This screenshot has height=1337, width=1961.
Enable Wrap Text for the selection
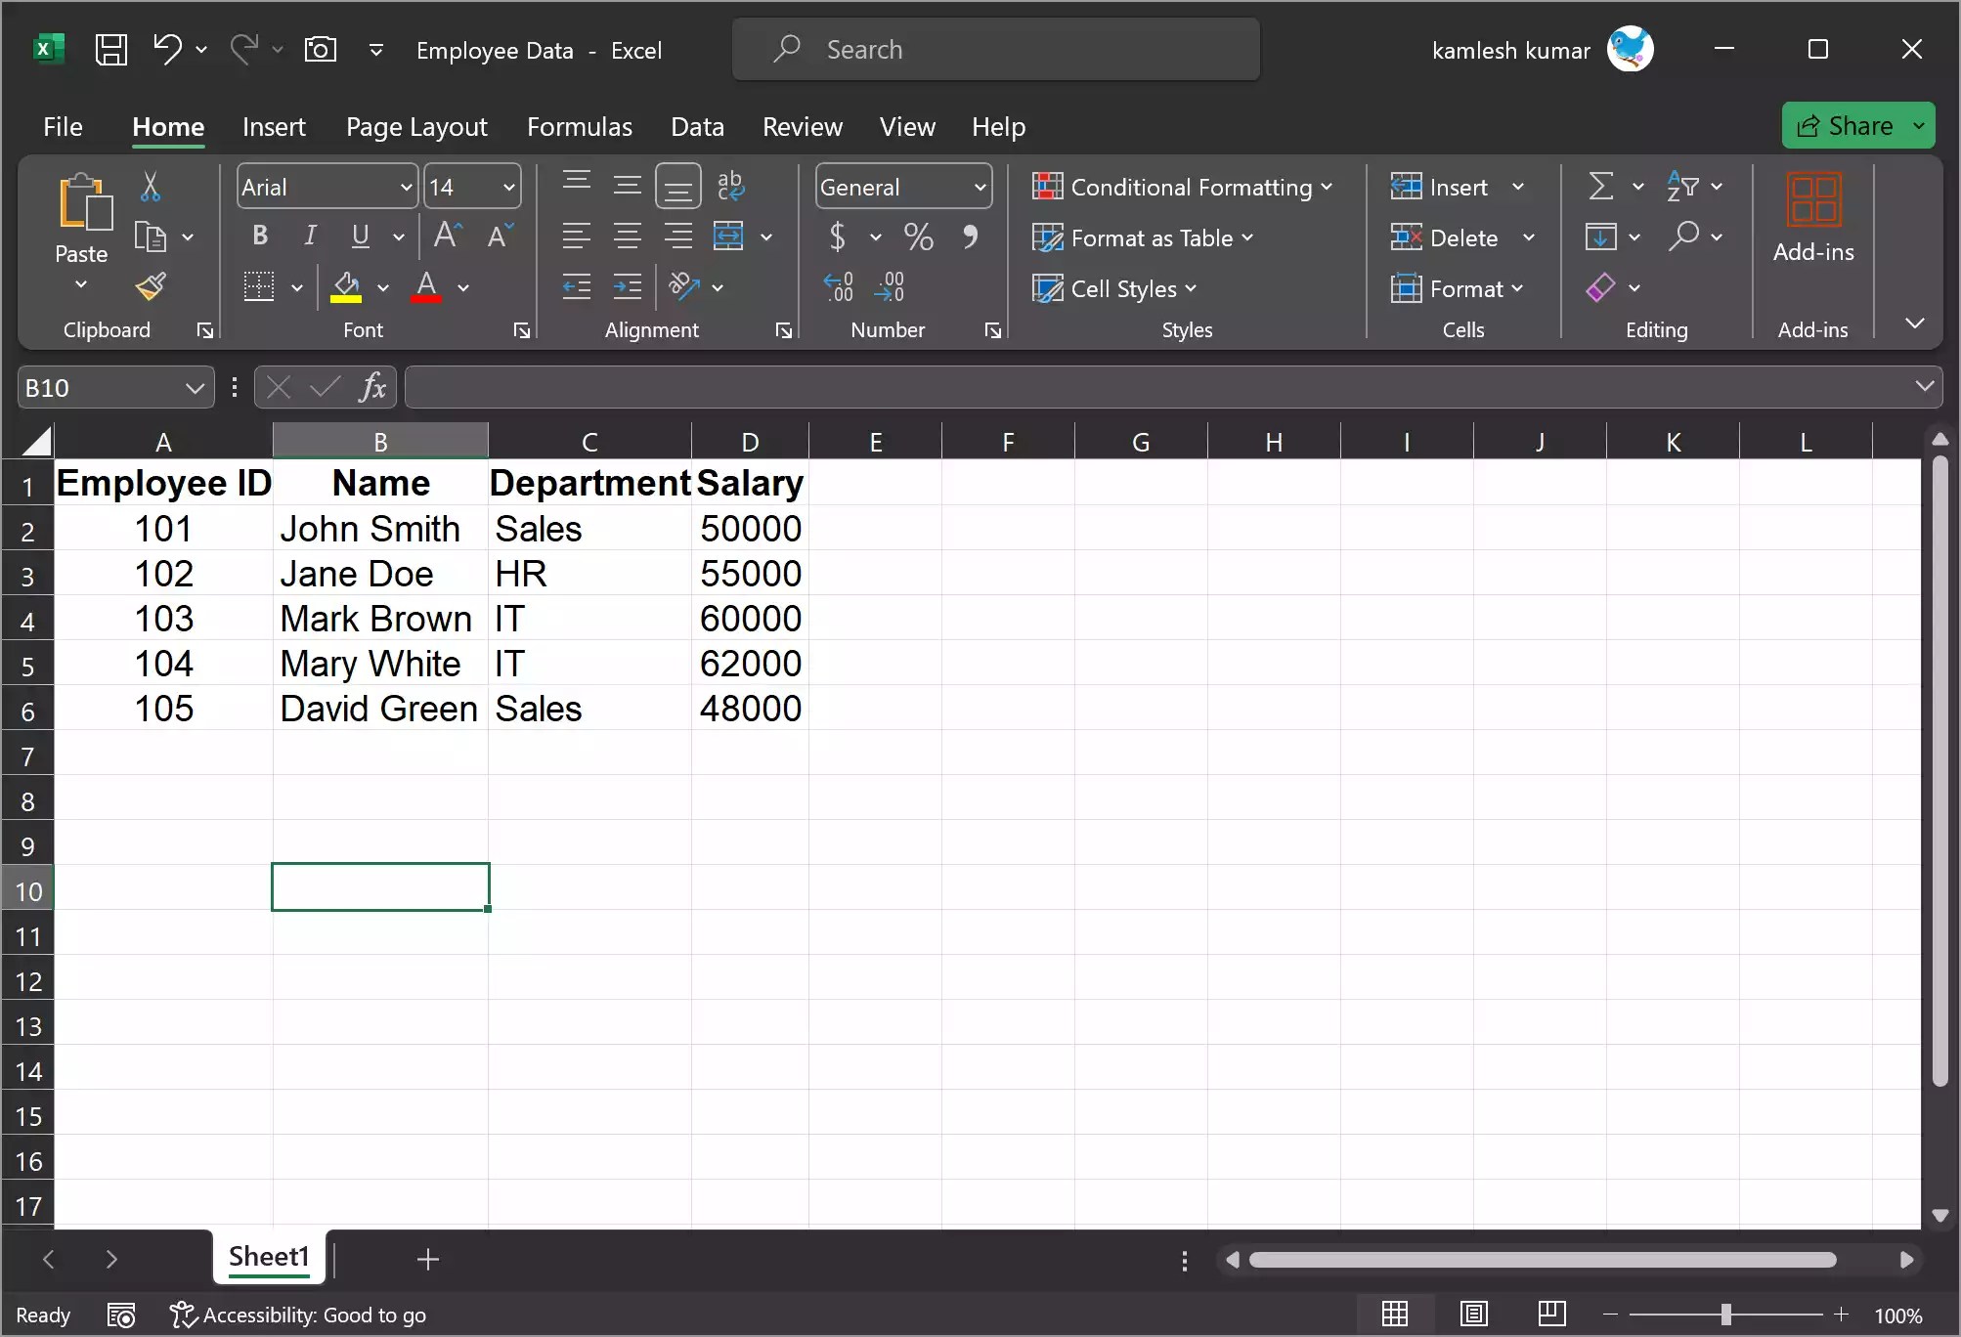click(731, 185)
